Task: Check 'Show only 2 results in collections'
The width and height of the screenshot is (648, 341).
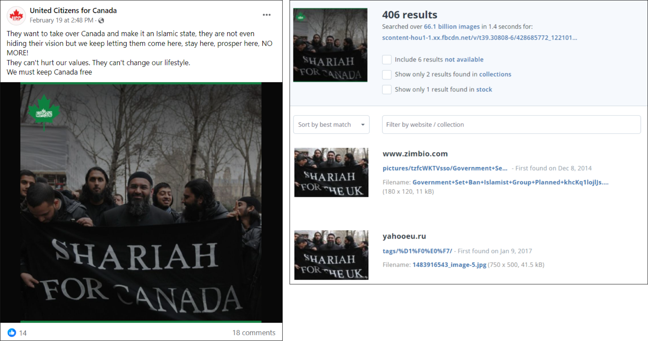Action: (x=387, y=75)
